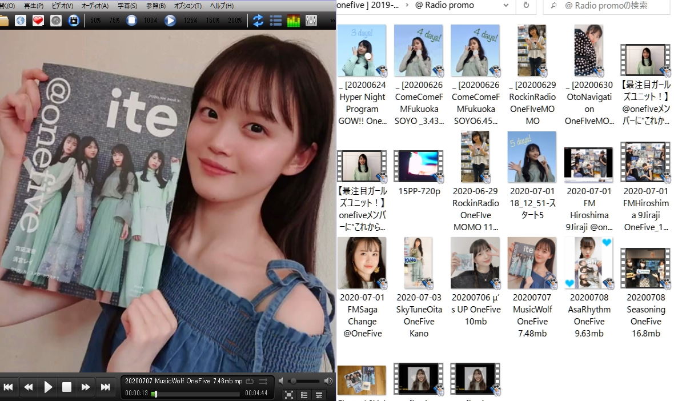674x401 pixels.
Task: Open the 字幕(S) subtitles menu
Action: tap(127, 6)
